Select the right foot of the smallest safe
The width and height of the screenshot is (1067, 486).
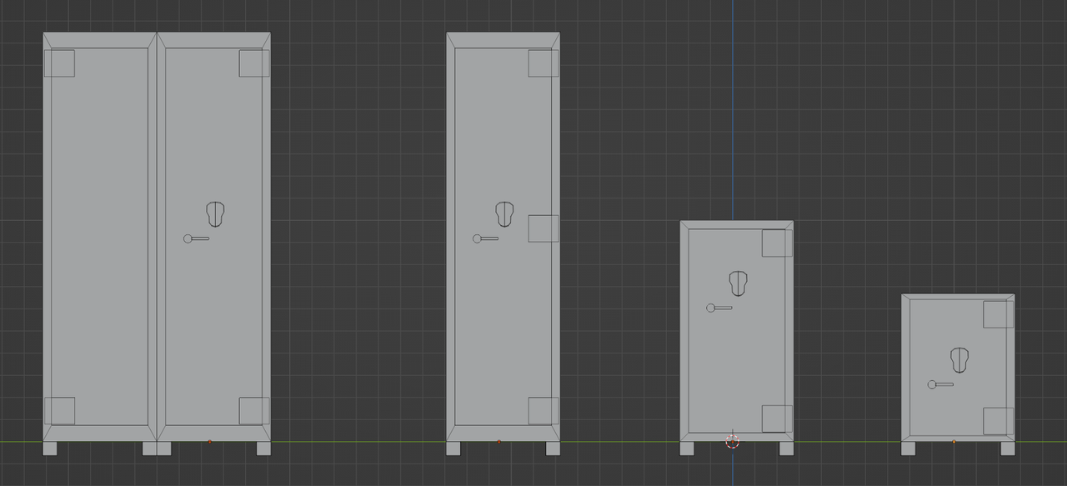point(1008,448)
